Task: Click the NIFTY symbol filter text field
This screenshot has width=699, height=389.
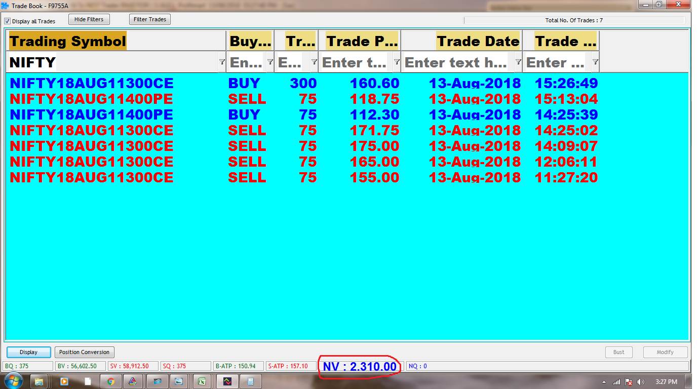Action: point(111,62)
